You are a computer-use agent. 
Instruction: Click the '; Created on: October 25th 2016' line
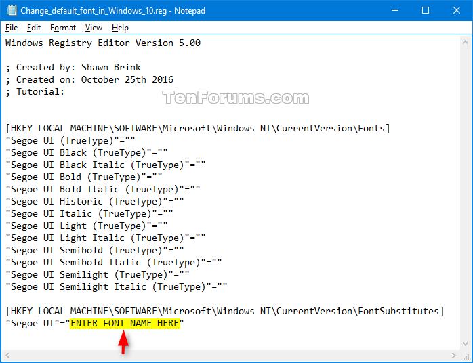coord(89,80)
